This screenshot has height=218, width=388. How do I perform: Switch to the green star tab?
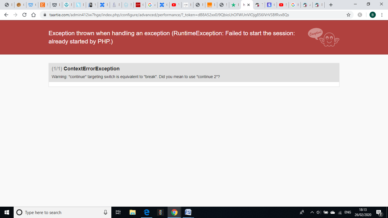(235, 5)
